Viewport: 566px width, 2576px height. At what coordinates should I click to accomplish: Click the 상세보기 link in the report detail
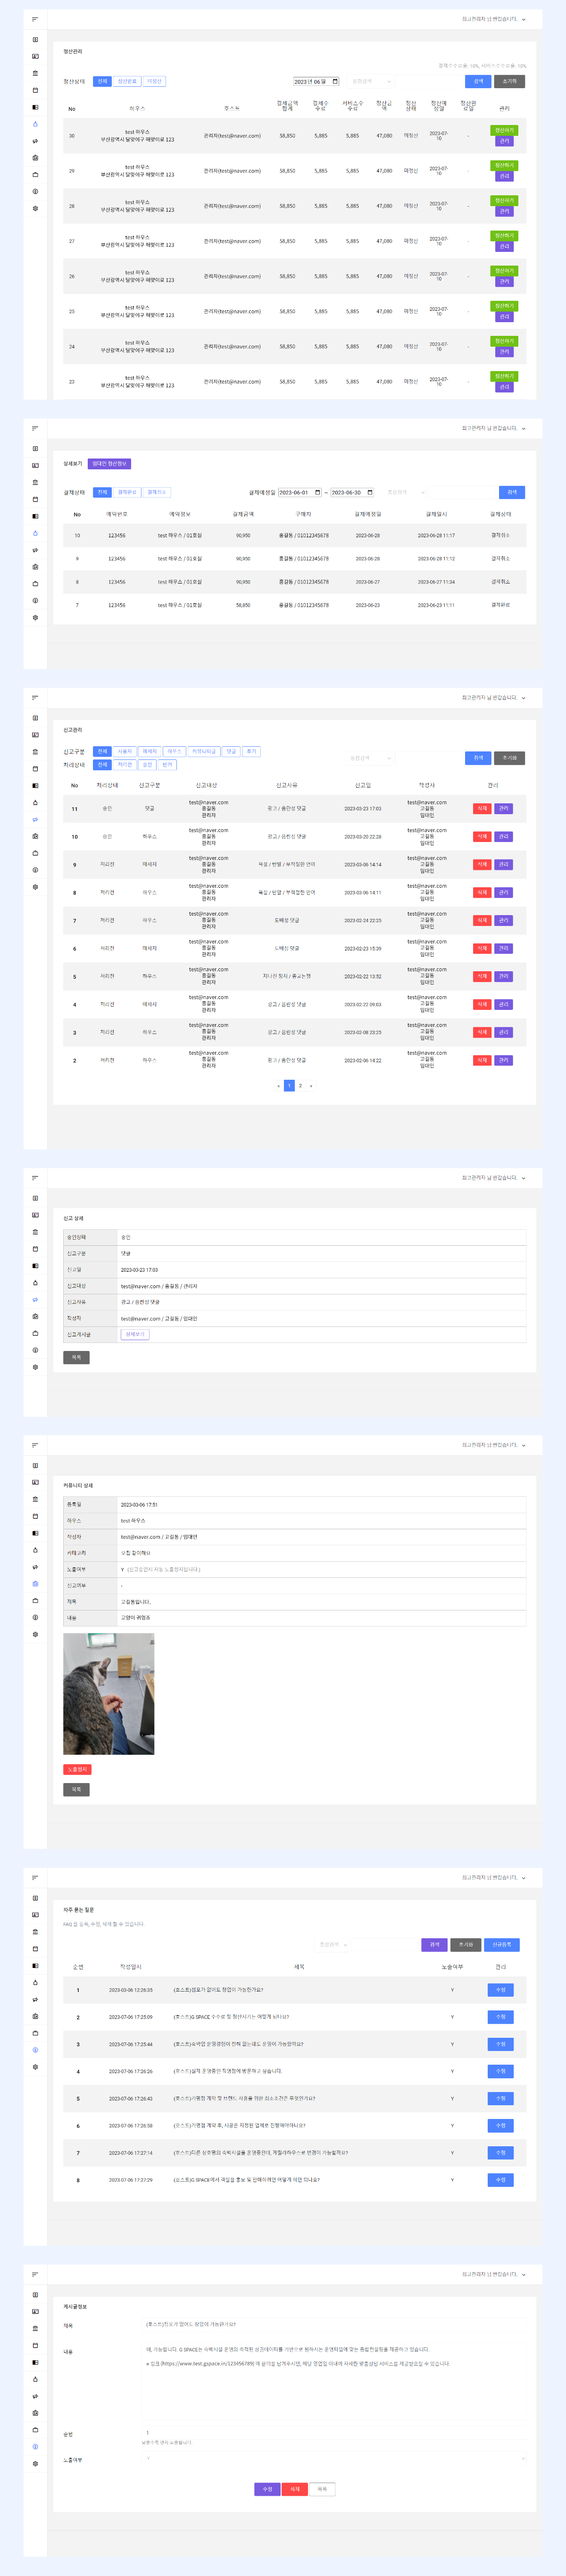pyautogui.click(x=135, y=1334)
